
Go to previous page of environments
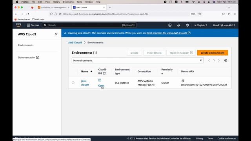tap(209, 60)
